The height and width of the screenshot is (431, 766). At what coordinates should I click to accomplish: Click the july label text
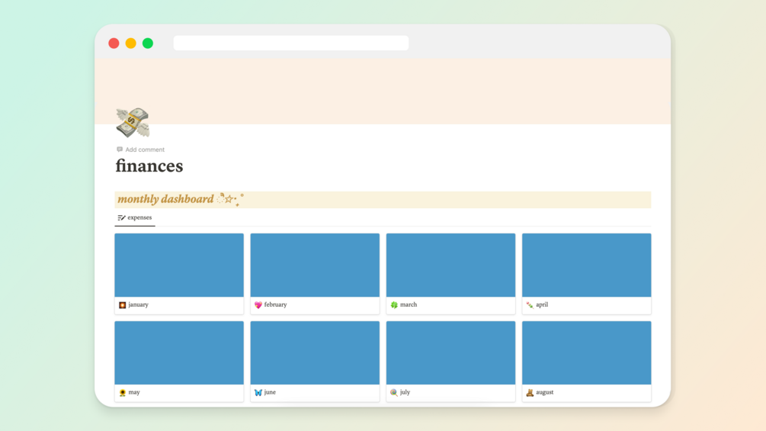point(405,392)
